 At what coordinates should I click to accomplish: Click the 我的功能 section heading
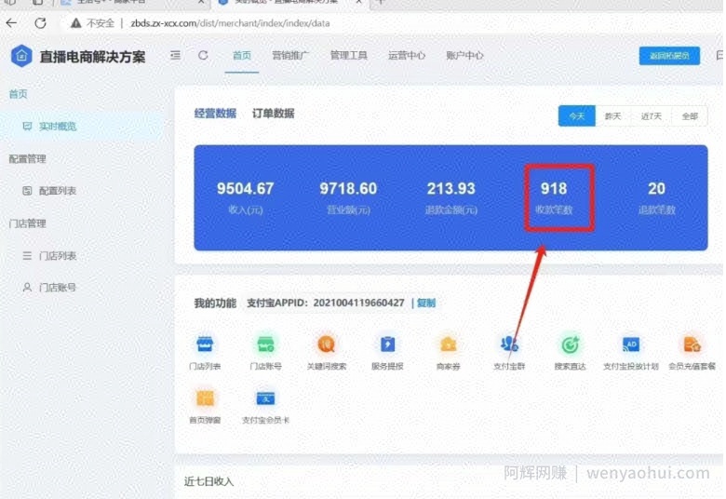tap(215, 303)
